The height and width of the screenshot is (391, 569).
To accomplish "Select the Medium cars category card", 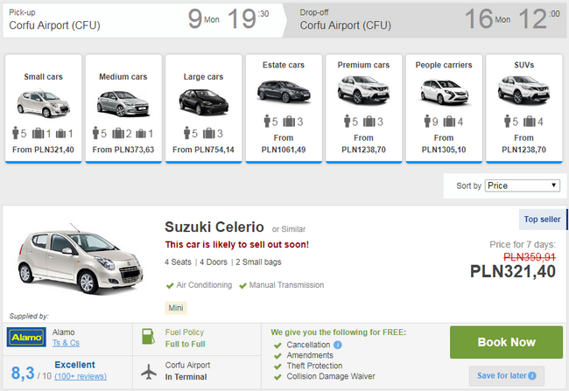I will click(x=123, y=108).
